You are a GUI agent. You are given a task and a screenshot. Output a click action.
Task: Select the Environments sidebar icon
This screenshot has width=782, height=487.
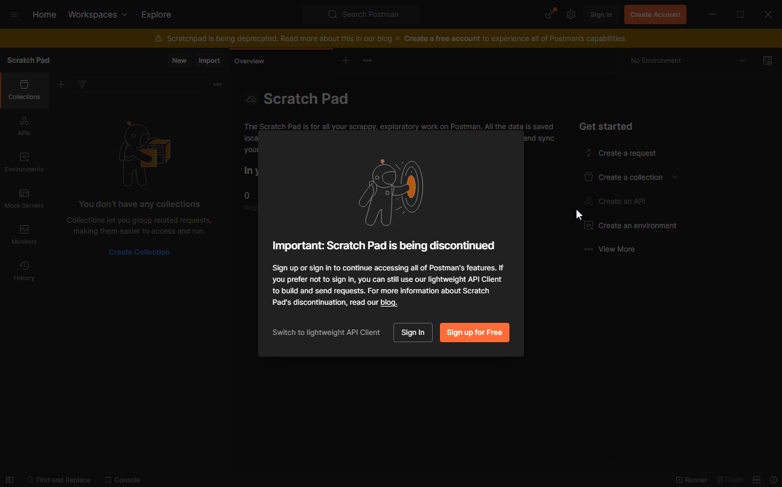pos(24,162)
